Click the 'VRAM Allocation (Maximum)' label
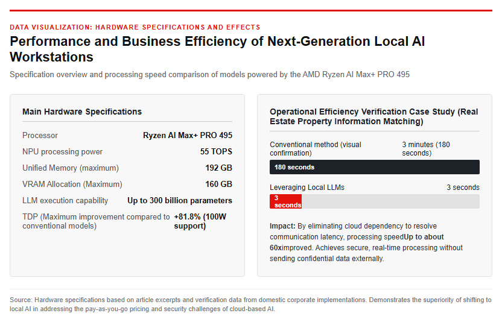Viewport: 502px width, 322px height. (x=72, y=185)
